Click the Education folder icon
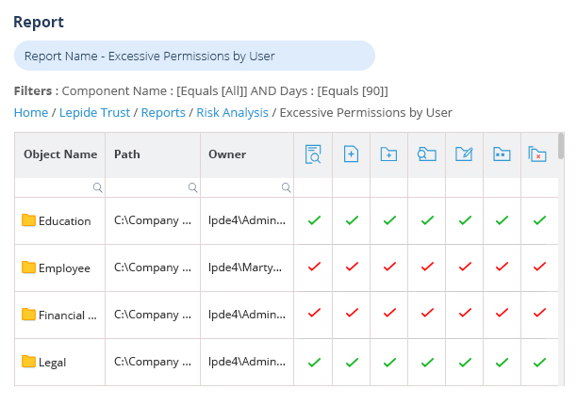The width and height of the screenshot is (577, 405). coord(28,220)
